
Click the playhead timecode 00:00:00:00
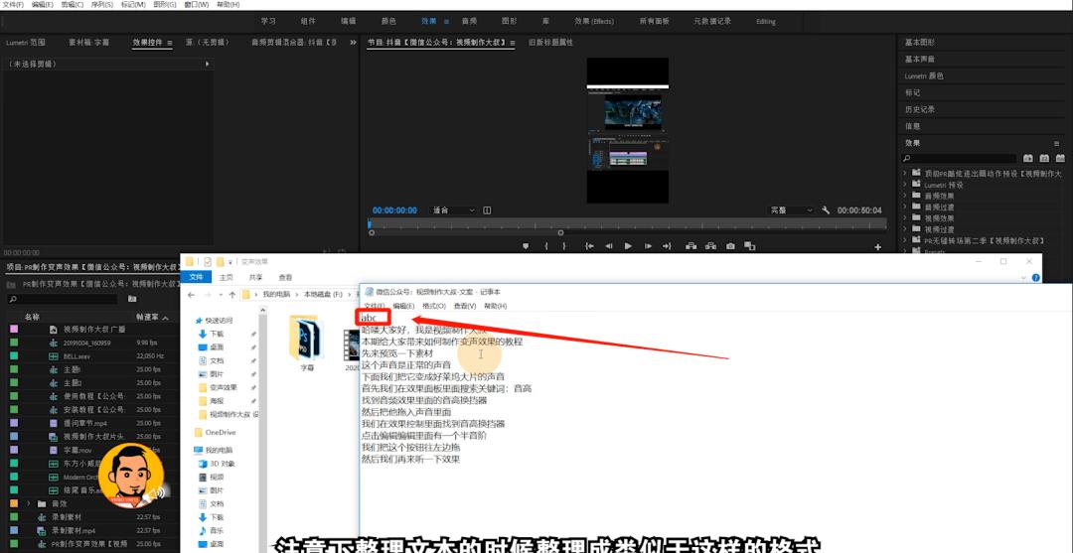[x=394, y=210]
